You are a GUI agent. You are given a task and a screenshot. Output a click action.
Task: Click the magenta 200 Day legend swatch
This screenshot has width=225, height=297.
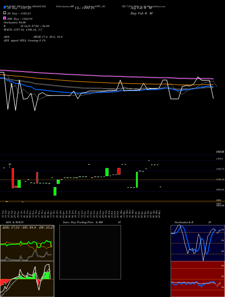click(x=5, y=18)
